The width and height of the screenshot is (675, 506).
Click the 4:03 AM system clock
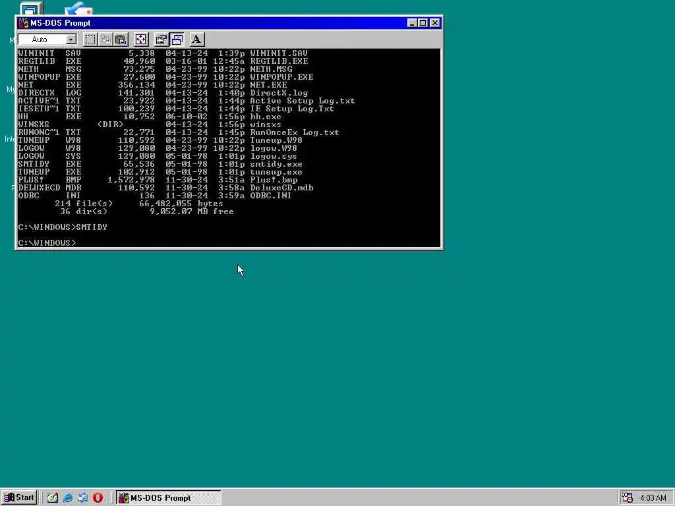pos(653,498)
